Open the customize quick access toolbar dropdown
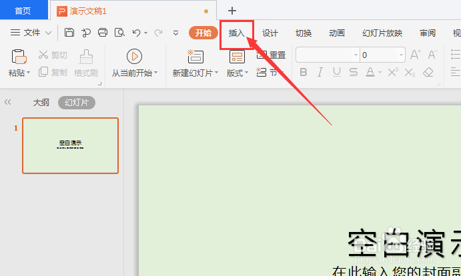 pos(175,33)
